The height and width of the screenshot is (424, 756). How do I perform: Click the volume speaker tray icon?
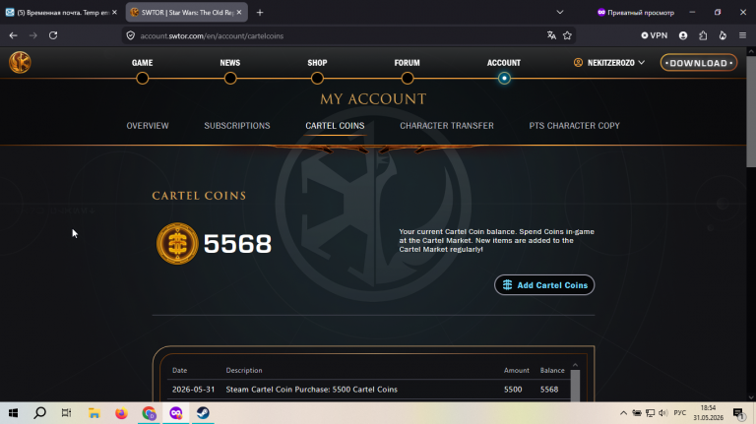[x=663, y=413]
